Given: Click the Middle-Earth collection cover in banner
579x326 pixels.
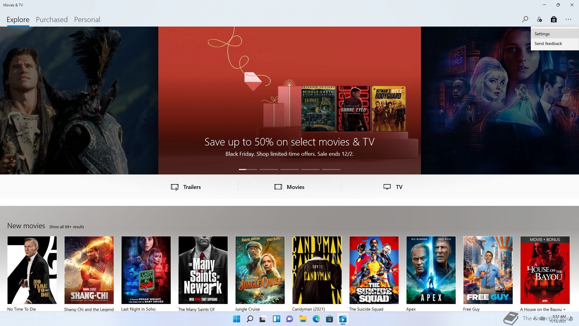Looking at the screenshot, I should [x=318, y=109].
